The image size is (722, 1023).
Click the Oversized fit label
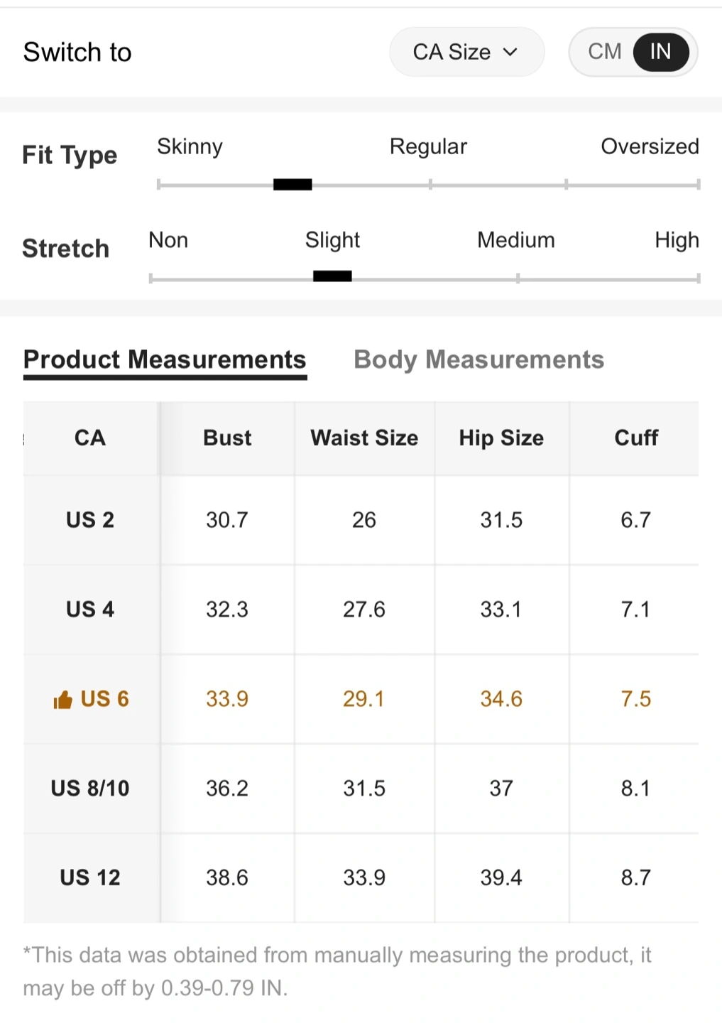click(x=650, y=146)
